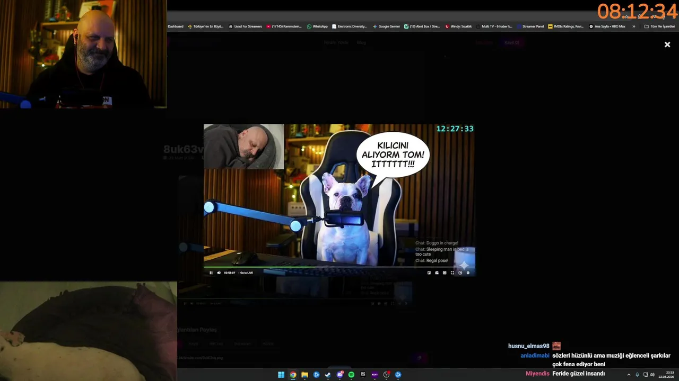Open the network tray icon
The image size is (679, 381).
(x=646, y=375)
